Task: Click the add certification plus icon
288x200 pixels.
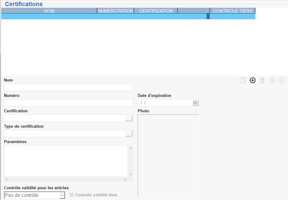Action: click(253, 80)
